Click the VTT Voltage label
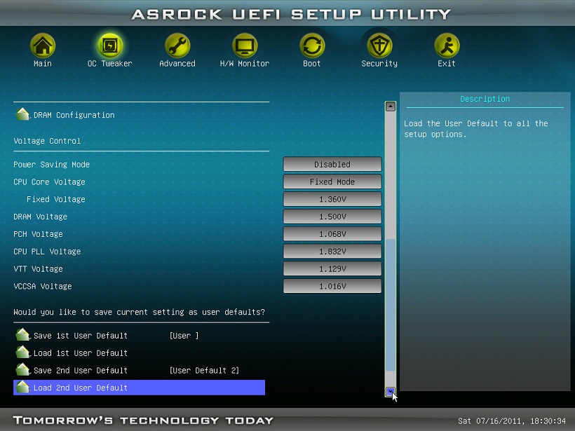 38,268
